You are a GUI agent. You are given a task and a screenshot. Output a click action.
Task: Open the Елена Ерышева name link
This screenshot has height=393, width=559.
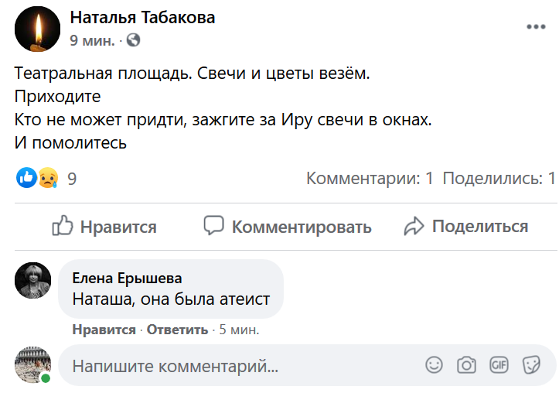click(127, 279)
